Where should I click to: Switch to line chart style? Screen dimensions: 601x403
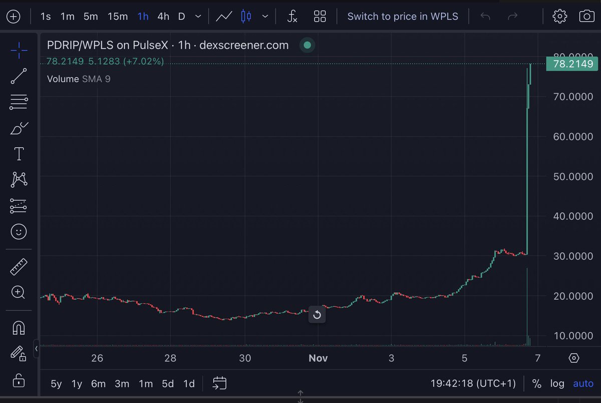(x=224, y=17)
